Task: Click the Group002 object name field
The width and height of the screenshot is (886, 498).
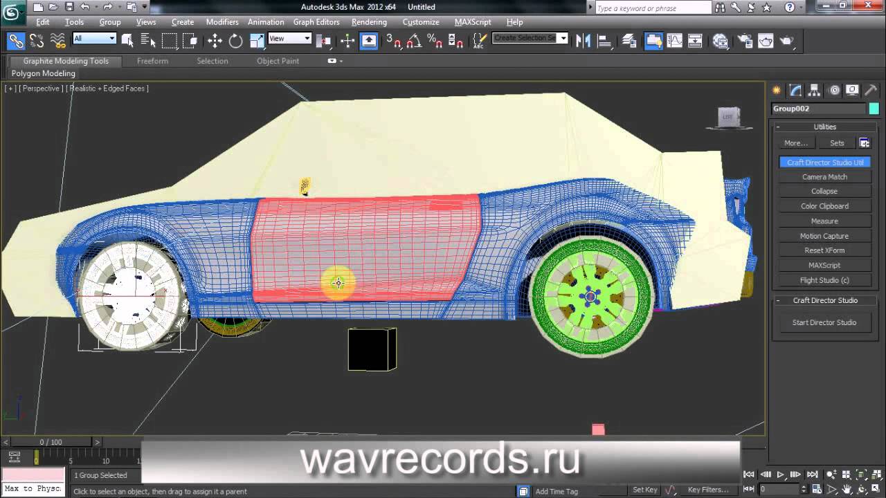Action: pyautogui.click(x=819, y=109)
